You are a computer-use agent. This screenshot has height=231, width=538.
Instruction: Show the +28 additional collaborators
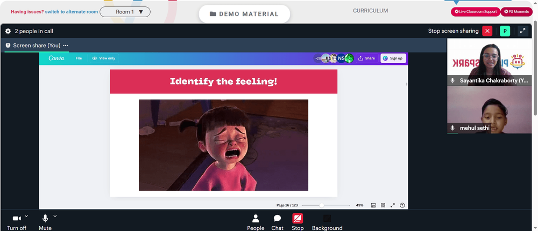pyautogui.click(x=318, y=58)
